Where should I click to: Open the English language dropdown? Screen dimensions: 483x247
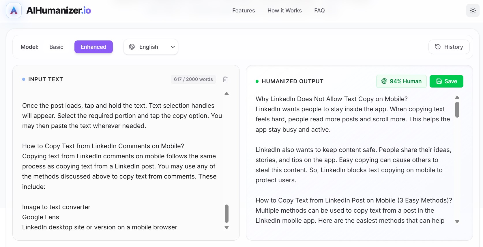(x=151, y=47)
